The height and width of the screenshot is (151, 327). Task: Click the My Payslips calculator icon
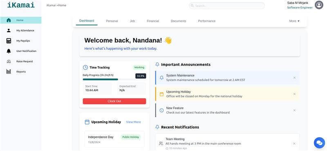pyautogui.click(x=9, y=41)
